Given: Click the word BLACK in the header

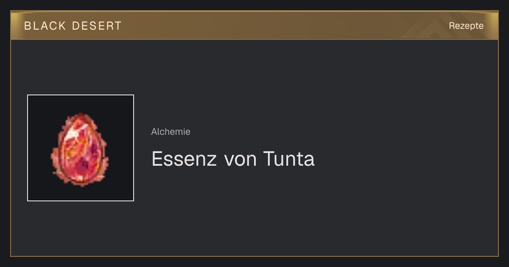Looking at the screenshot, I should coord(45,26).
